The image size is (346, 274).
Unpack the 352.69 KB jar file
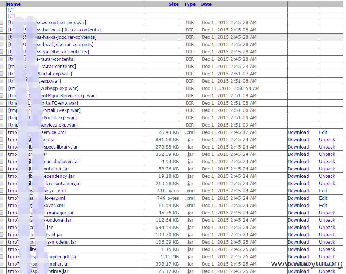click(327, 154)
